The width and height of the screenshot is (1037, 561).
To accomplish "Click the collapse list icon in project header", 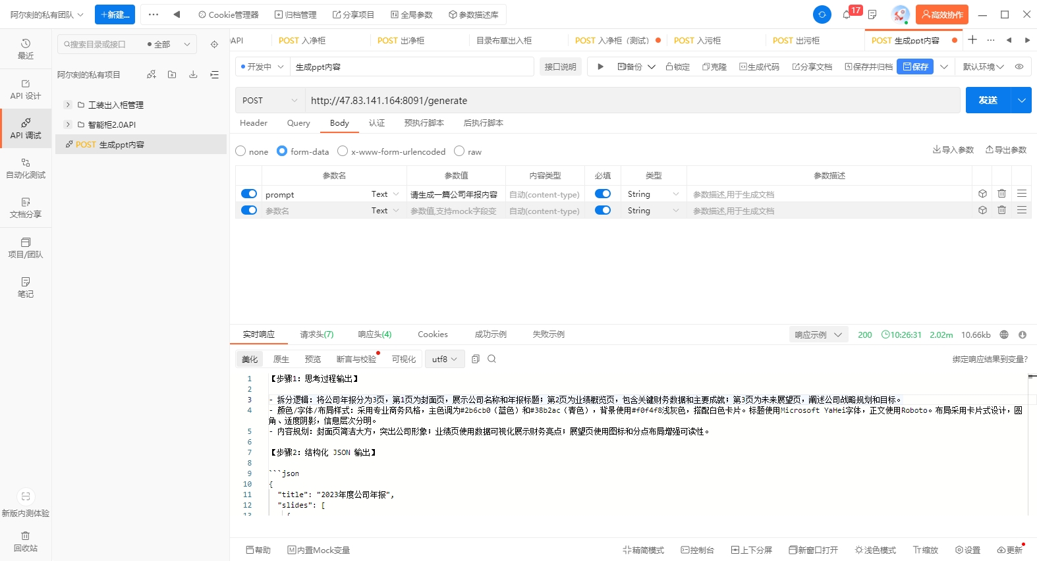I will [214, 74].
